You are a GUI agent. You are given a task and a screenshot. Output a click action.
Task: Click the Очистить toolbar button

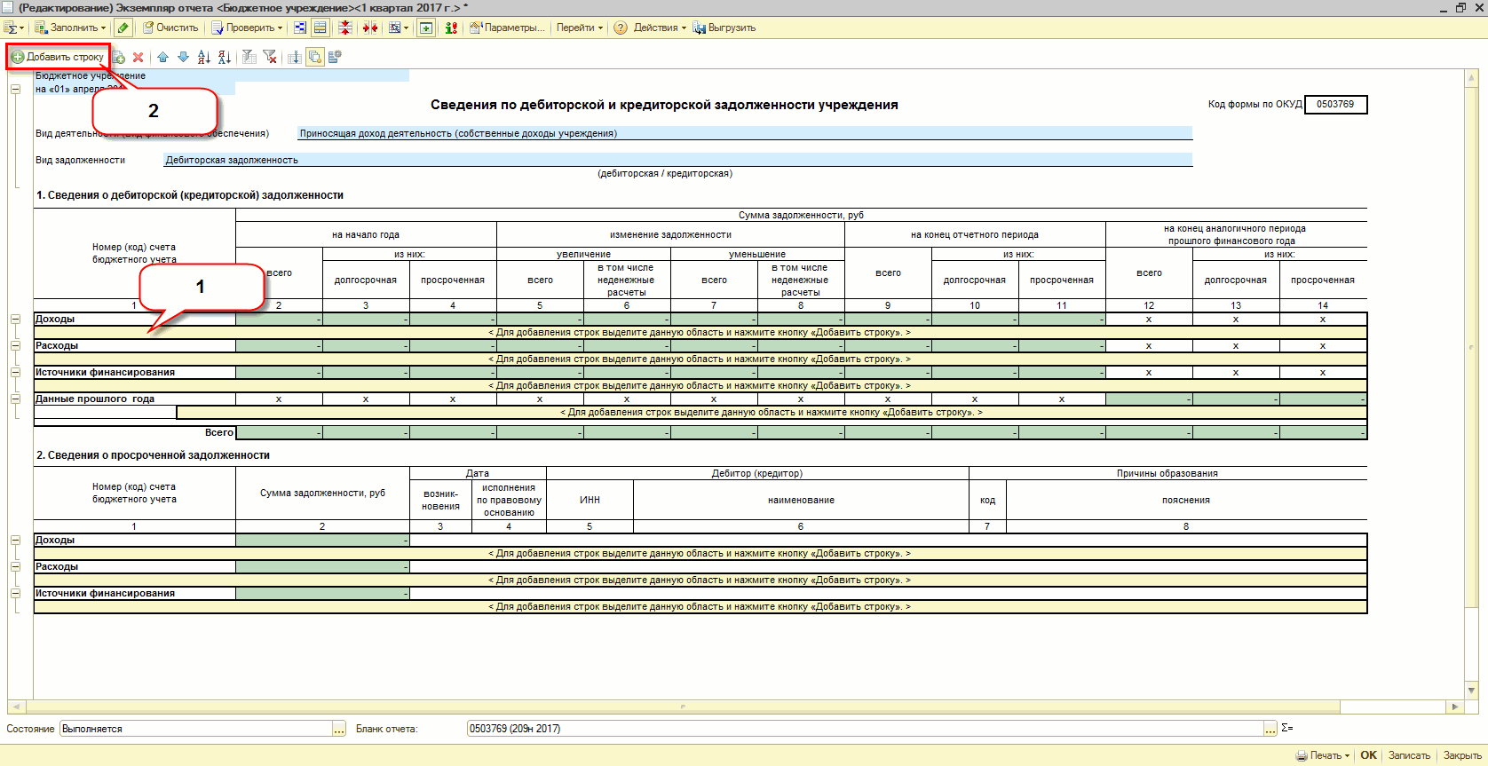click(170, 28)
